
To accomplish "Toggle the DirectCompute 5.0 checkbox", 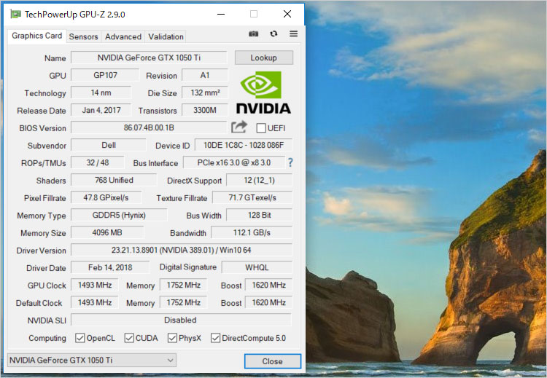I will (215, 338).
